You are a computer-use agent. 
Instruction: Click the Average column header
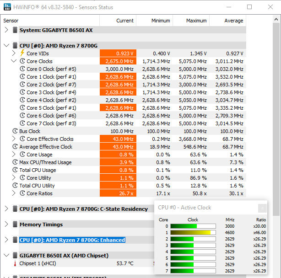(228, 21)
